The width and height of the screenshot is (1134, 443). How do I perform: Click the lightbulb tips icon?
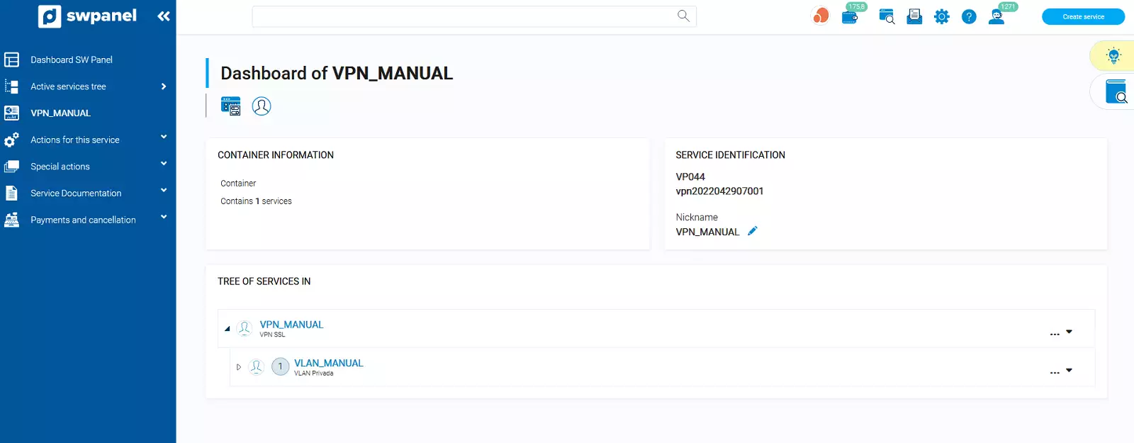(x=1113, y=56)
